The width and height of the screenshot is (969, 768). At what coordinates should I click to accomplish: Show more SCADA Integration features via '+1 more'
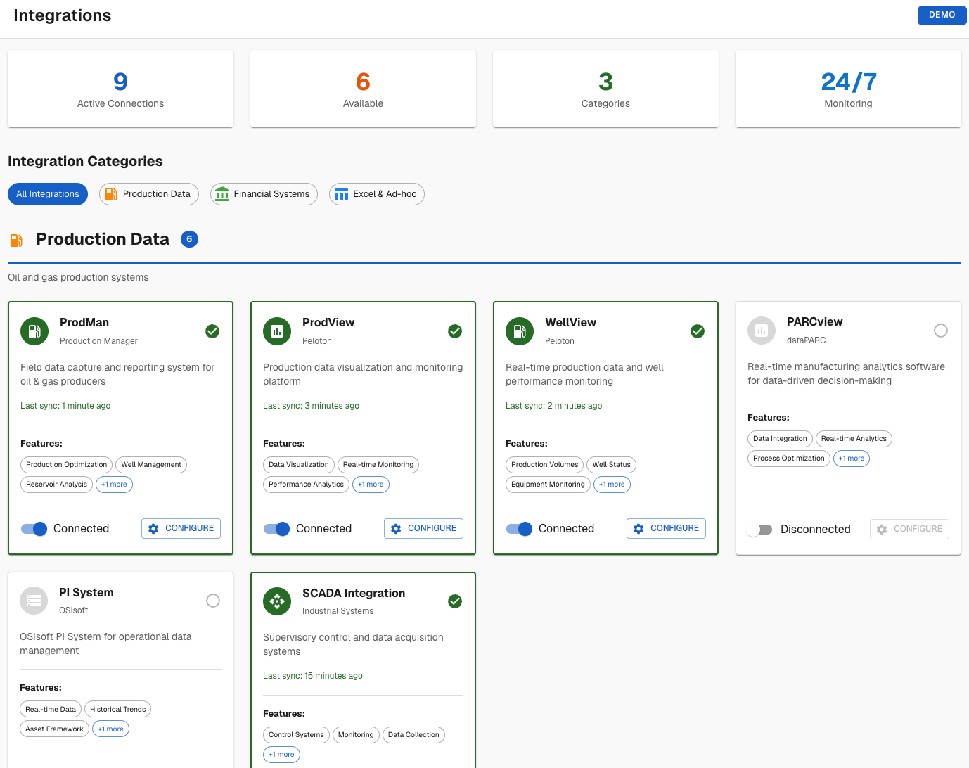click(x=281, y=754)
